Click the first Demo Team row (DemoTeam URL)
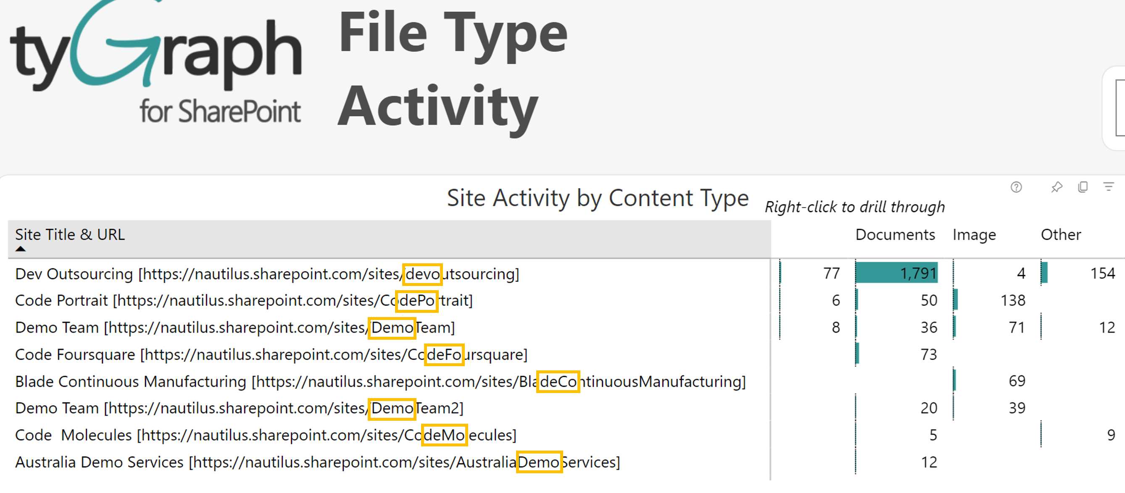This screenshot has height=493, width=1125. 234,328
